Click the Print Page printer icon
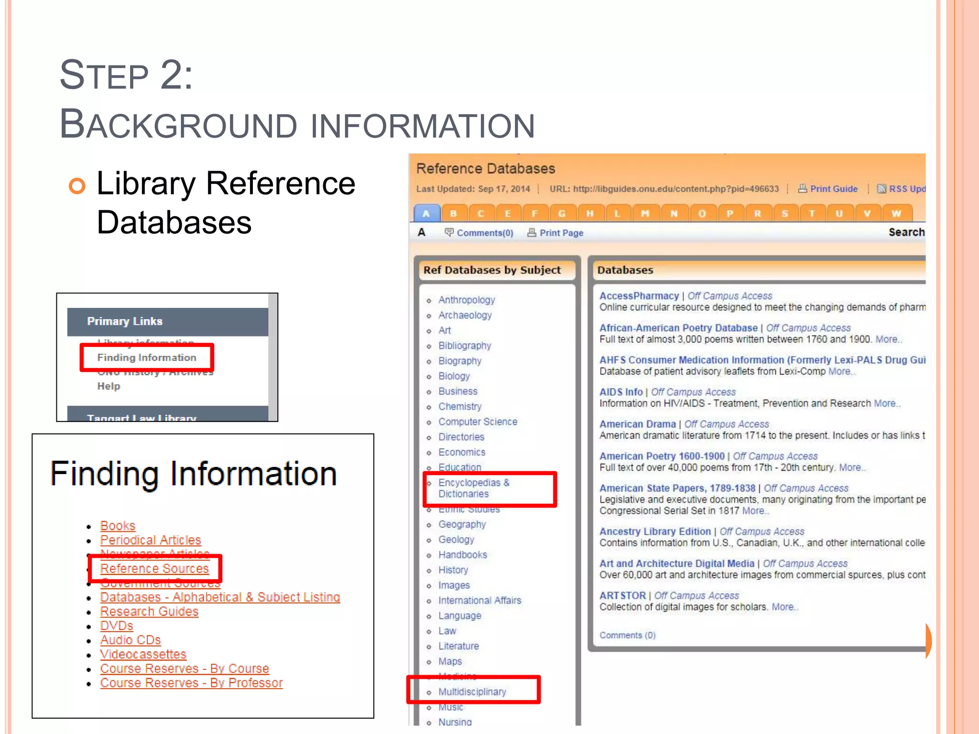The height and width of the screenshot is (734, 979). (532, 232)
